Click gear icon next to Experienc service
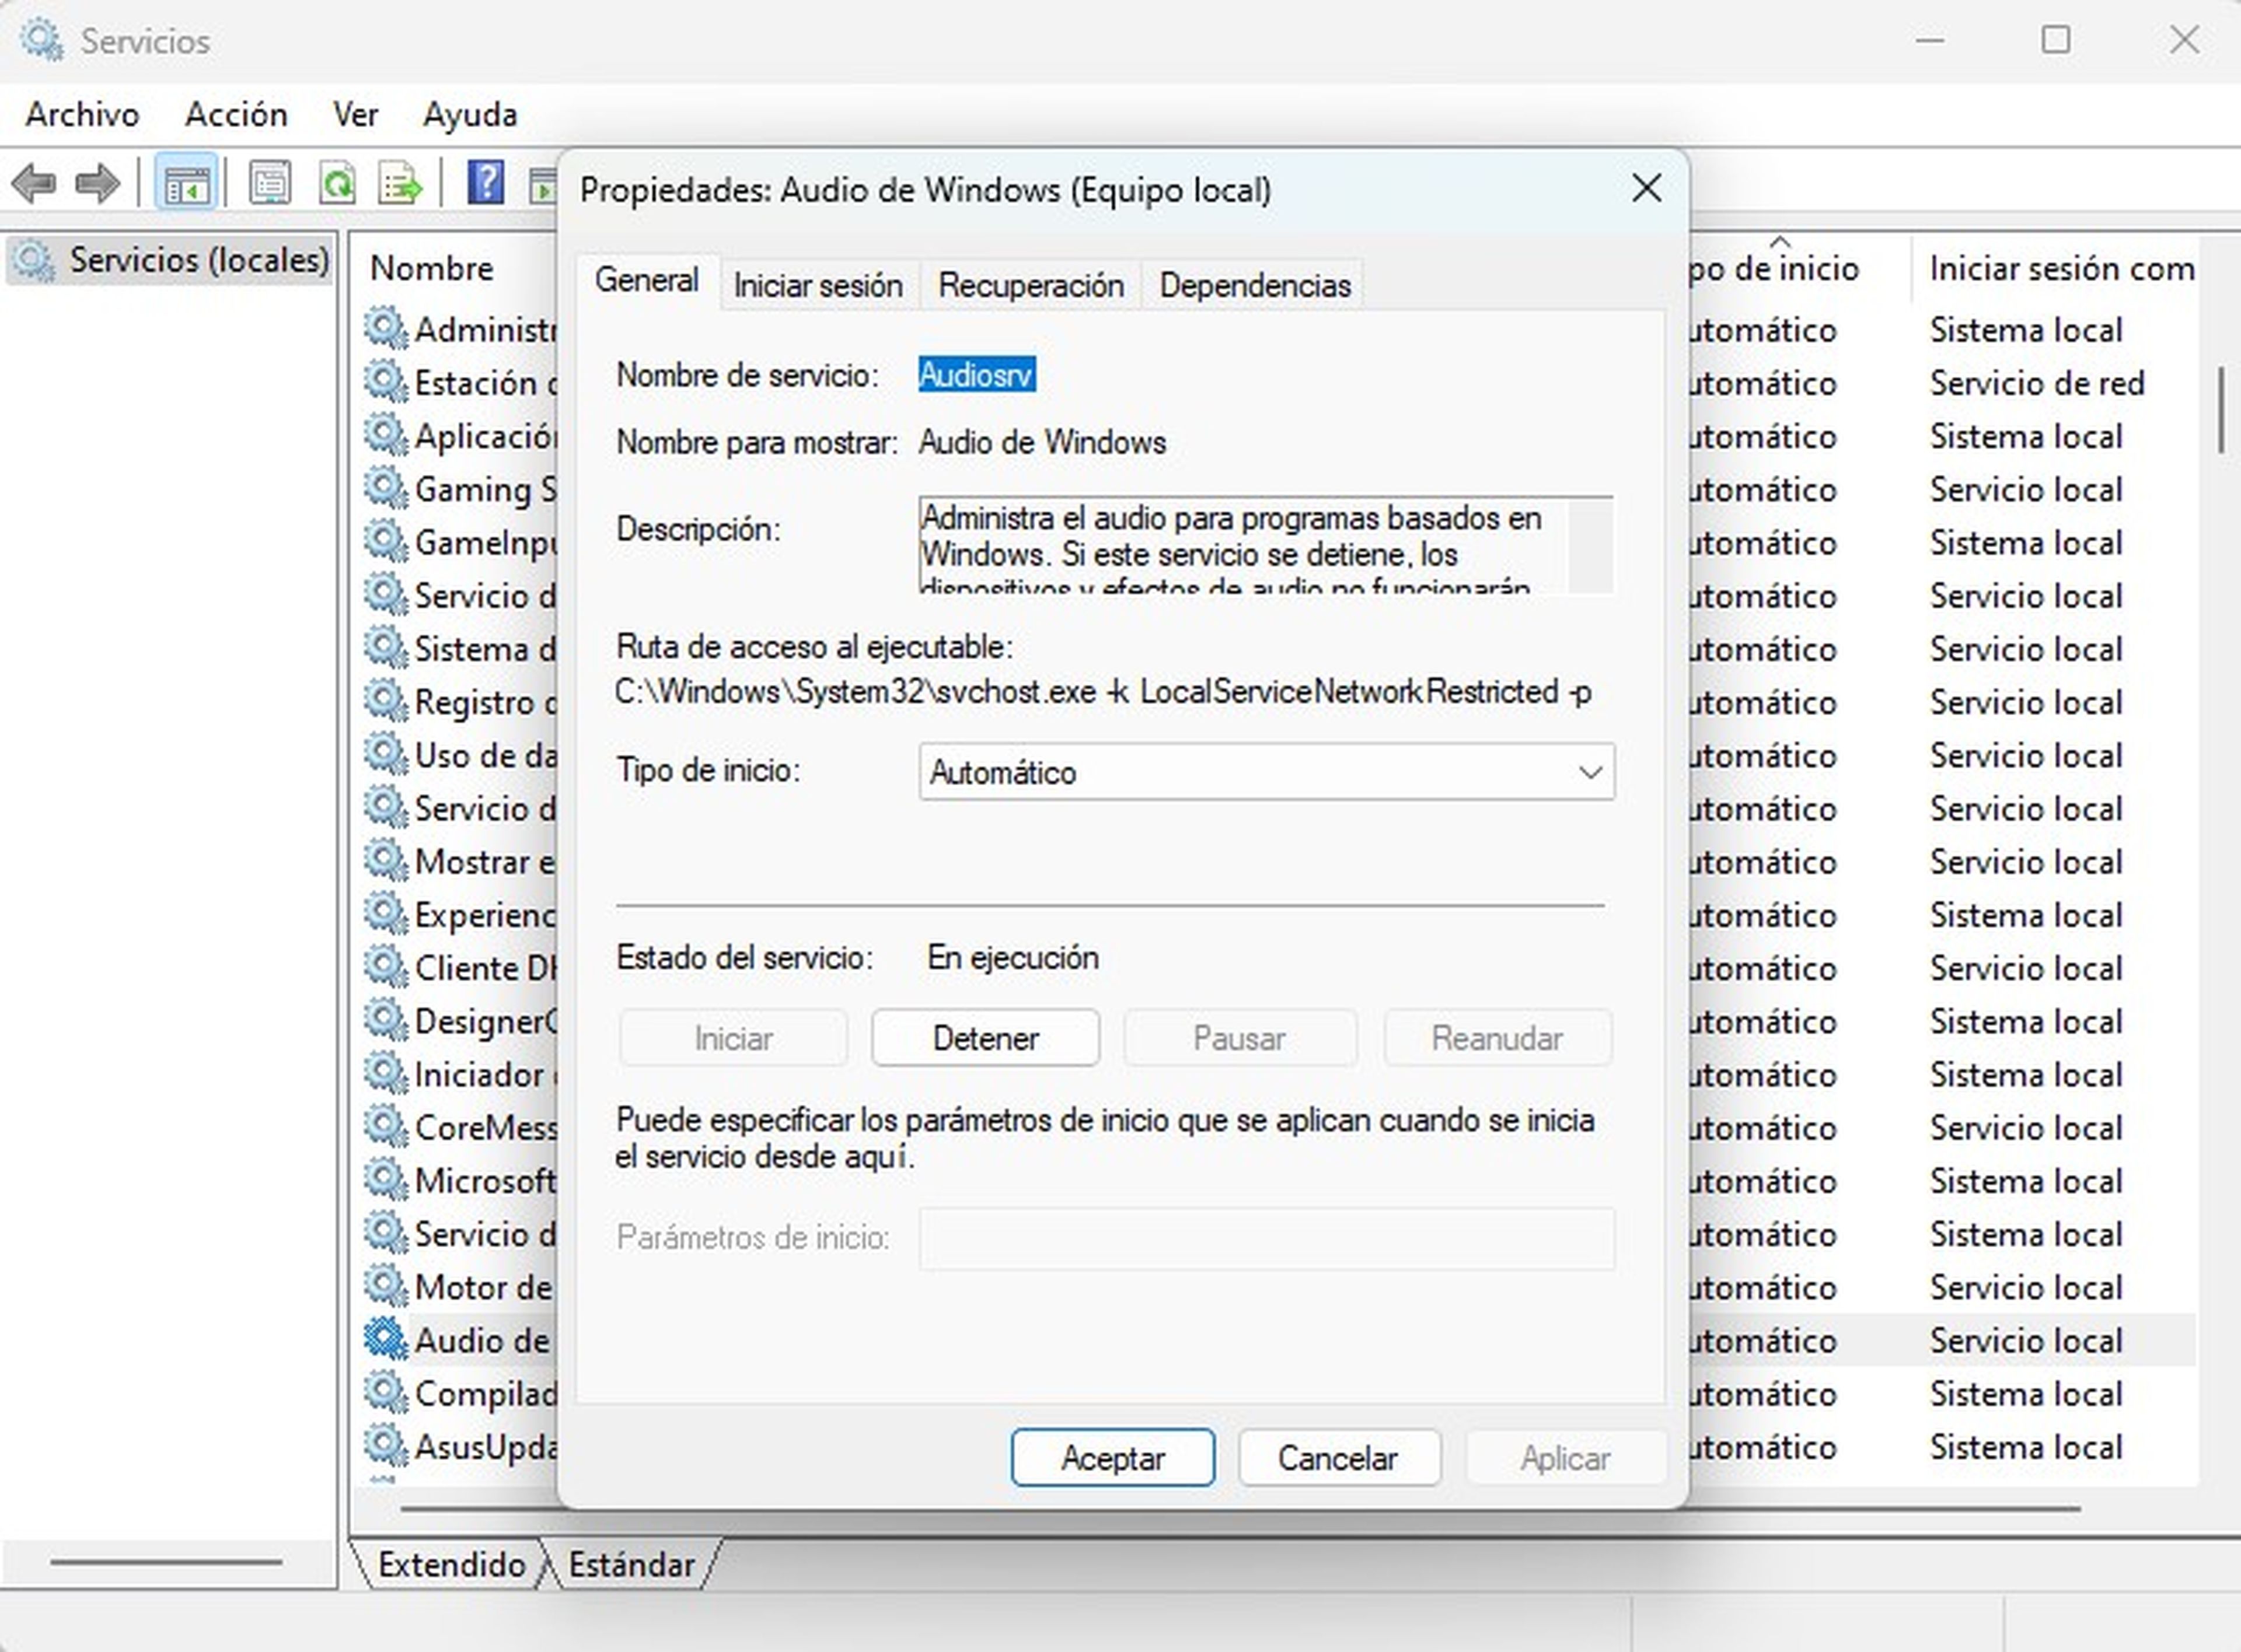This screenshot has width=2241, height=1652. [385, 914]
